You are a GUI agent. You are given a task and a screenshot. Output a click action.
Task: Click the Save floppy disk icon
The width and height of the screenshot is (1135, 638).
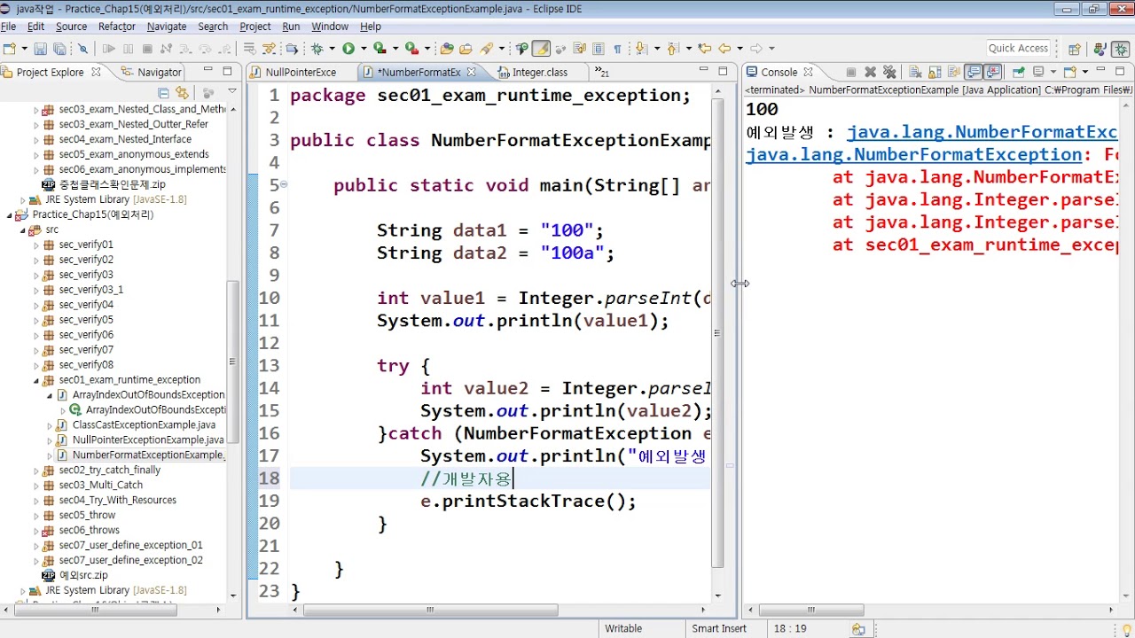click(38, 49)
